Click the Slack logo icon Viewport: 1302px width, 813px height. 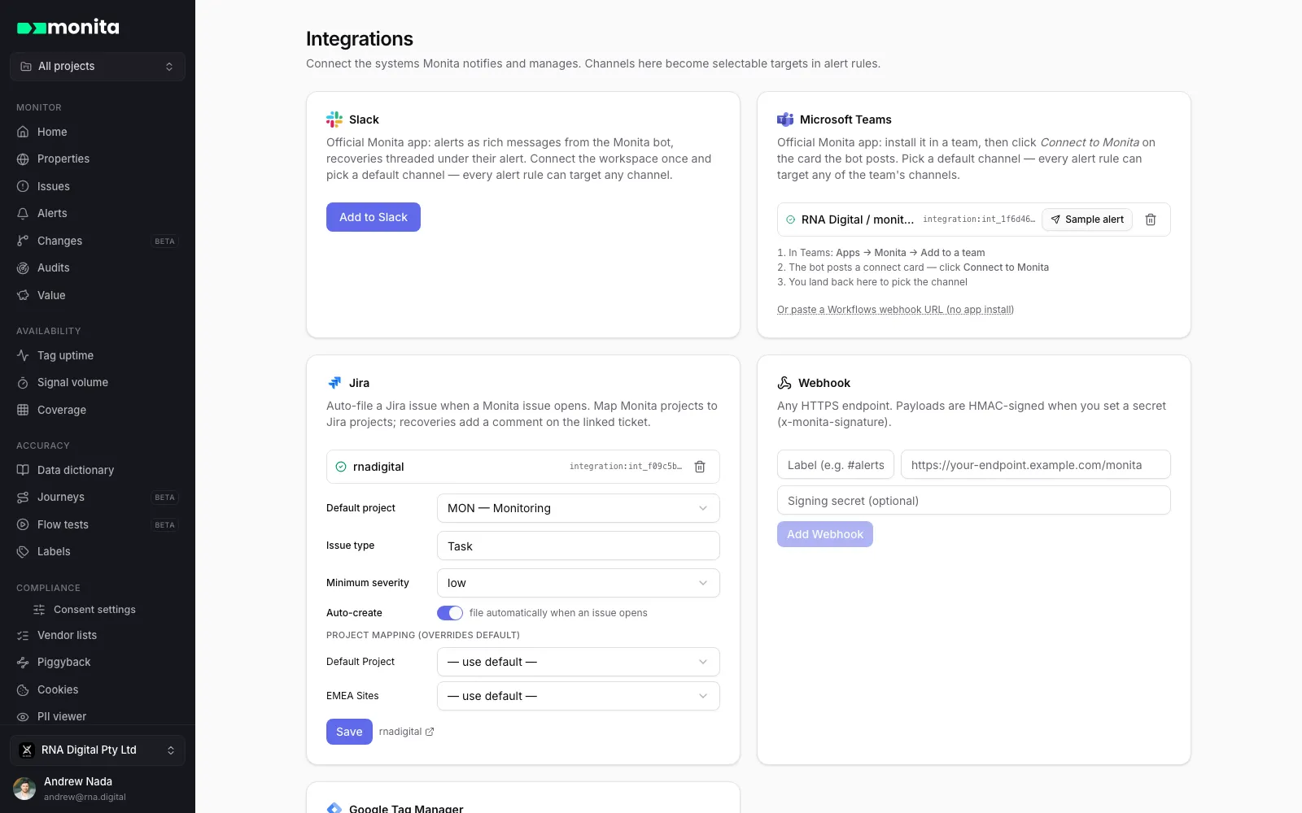tap(334, 120)
